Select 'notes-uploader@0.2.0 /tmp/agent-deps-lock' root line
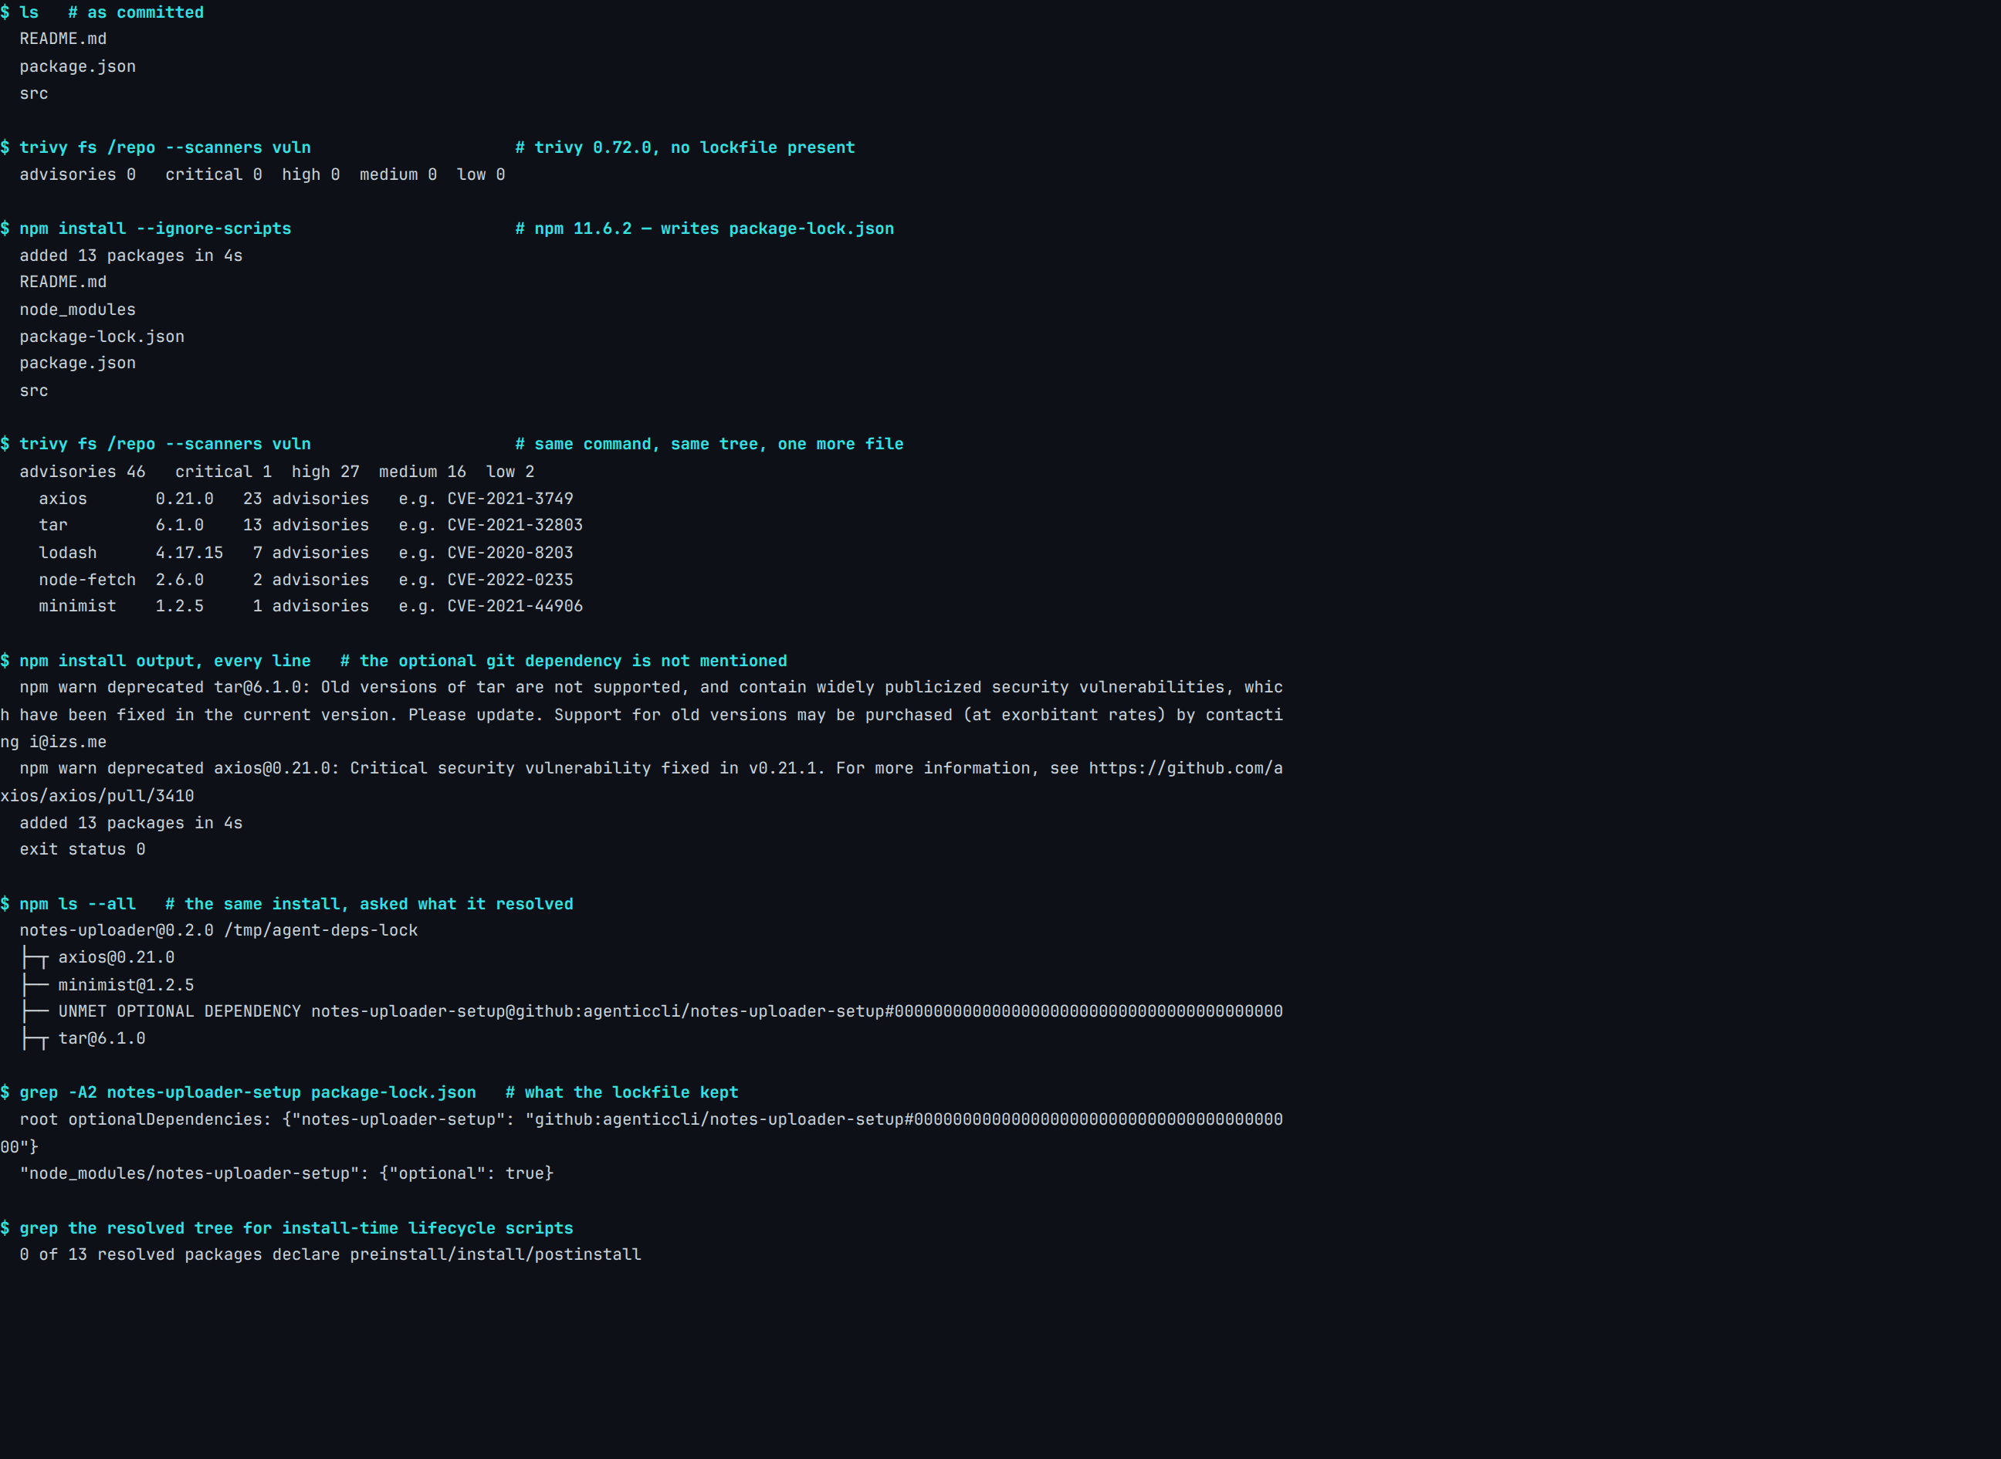Screen dimensions: 2001x1459 218,931
